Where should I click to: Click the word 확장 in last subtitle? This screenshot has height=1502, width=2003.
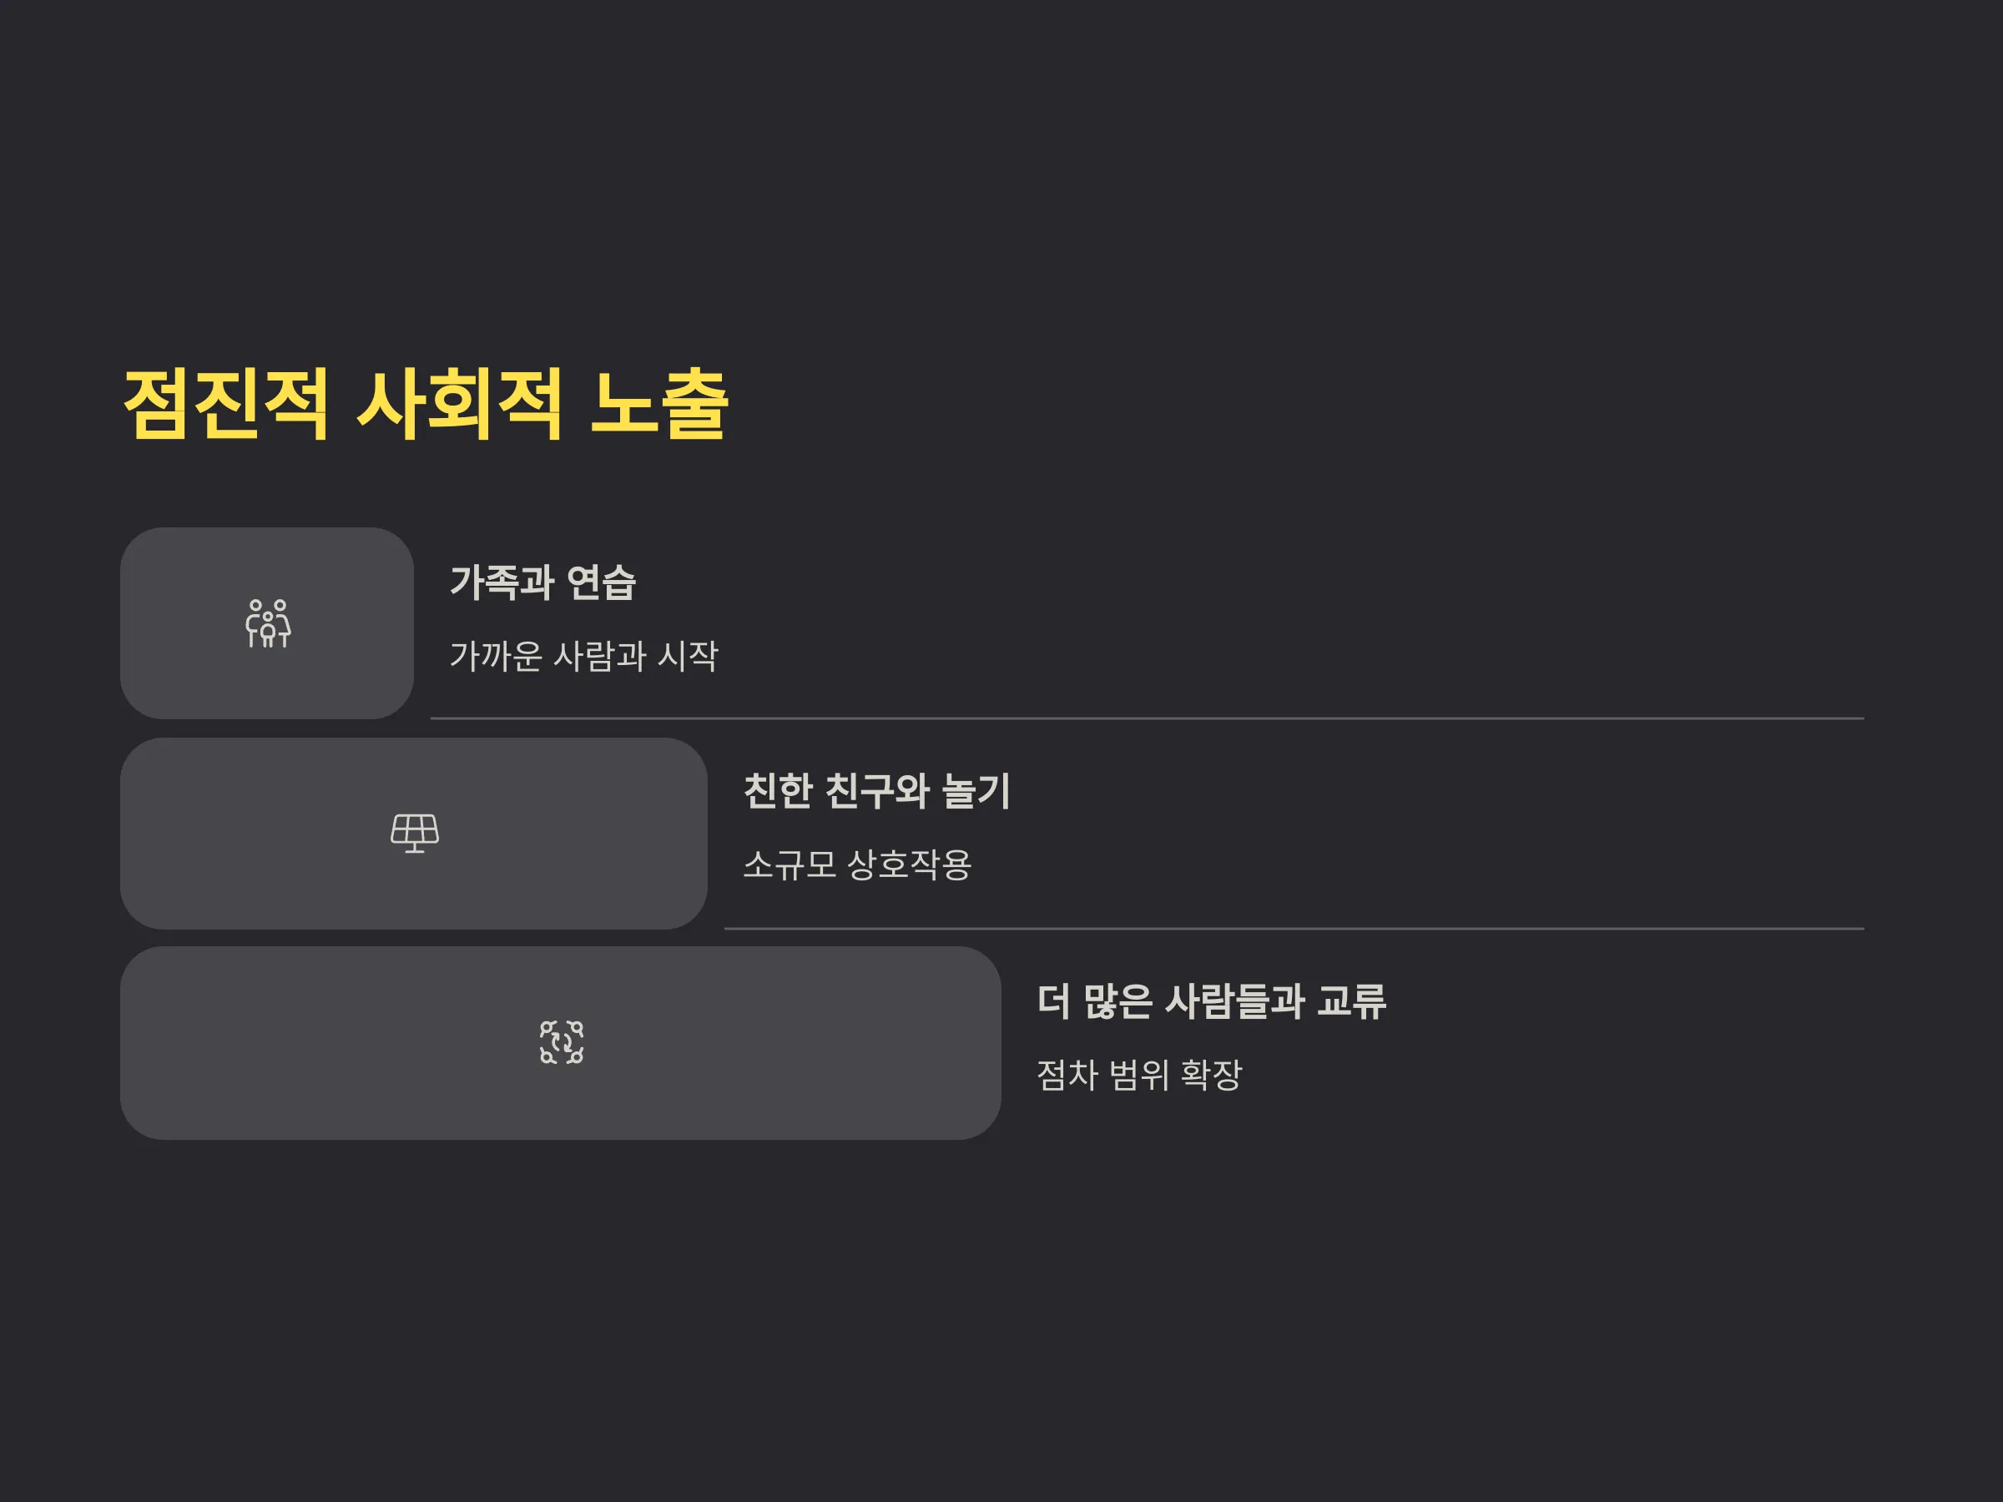pos(1212,1075)
